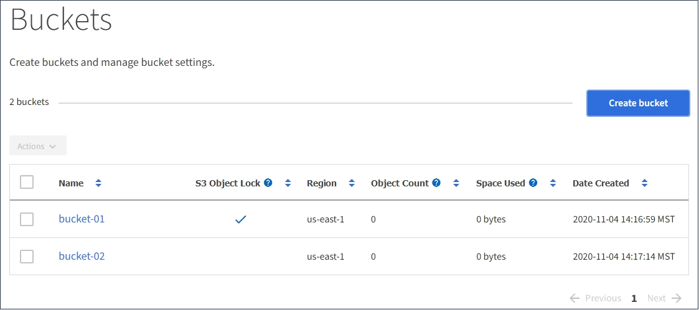Select page number 1 in pagination
The width and height of the screenshot is (699, 310).
634,298
